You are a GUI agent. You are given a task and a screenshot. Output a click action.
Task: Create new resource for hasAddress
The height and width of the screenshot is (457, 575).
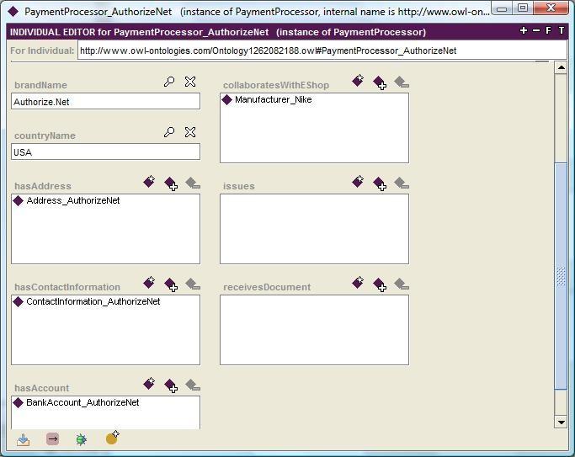tap(149, 182)
